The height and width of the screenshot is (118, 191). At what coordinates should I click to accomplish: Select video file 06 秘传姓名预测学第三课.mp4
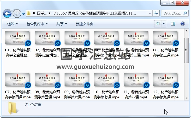point(165,44)
